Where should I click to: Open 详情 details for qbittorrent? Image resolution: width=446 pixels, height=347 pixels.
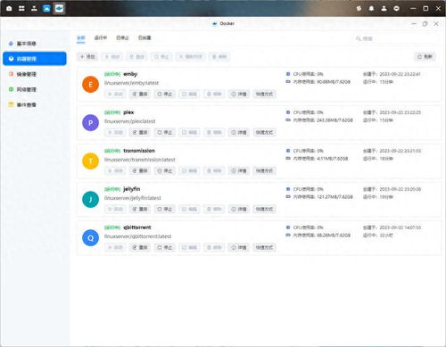(239, 247)
